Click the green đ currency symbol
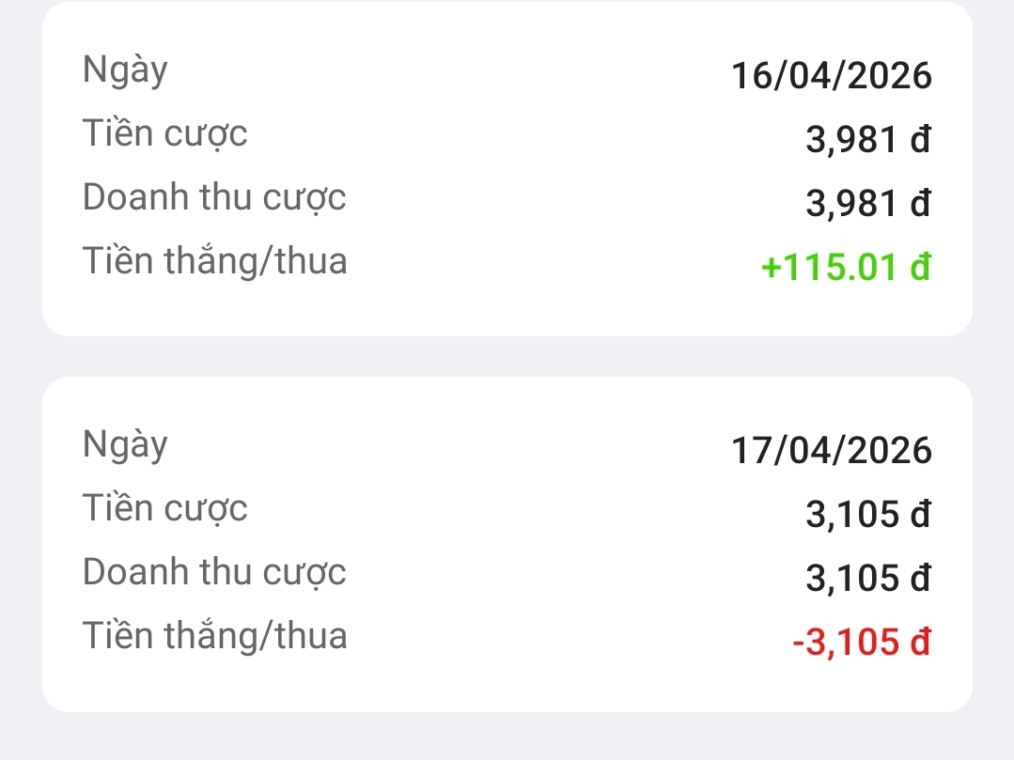 (920, 268)
